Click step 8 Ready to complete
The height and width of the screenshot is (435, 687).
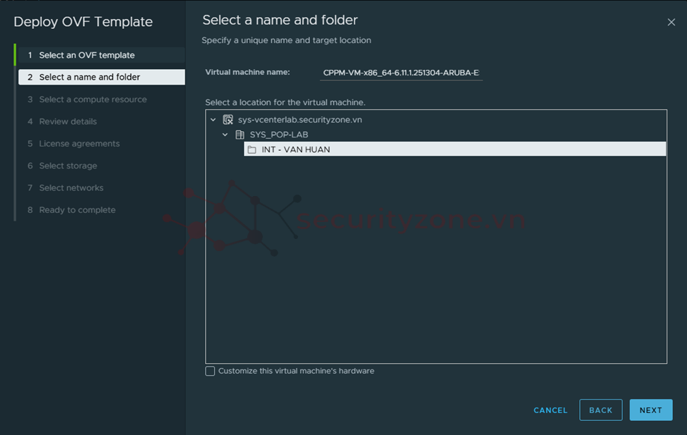(78, 210)
